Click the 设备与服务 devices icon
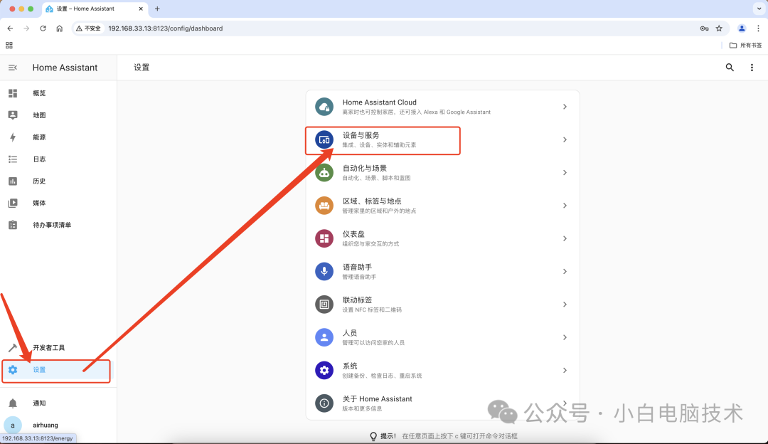The image size is (768, 444). click(x=324, y=139)
